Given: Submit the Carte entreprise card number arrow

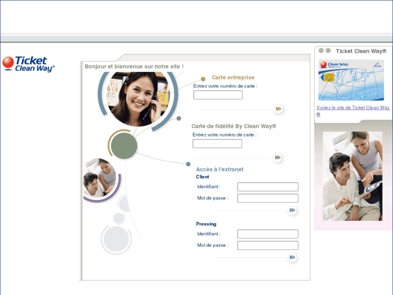Looking at the screenshot, I should pyautogui.click(x=278, y=109).
